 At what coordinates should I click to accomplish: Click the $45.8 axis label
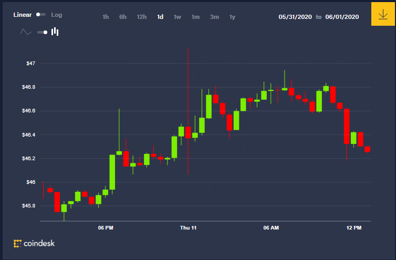click(x=28, y=206)
